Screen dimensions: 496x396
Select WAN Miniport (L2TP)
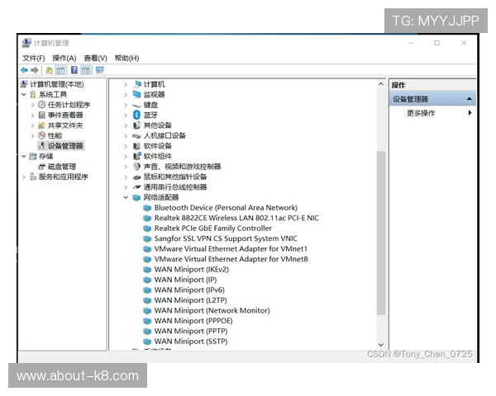click(190, 300)
